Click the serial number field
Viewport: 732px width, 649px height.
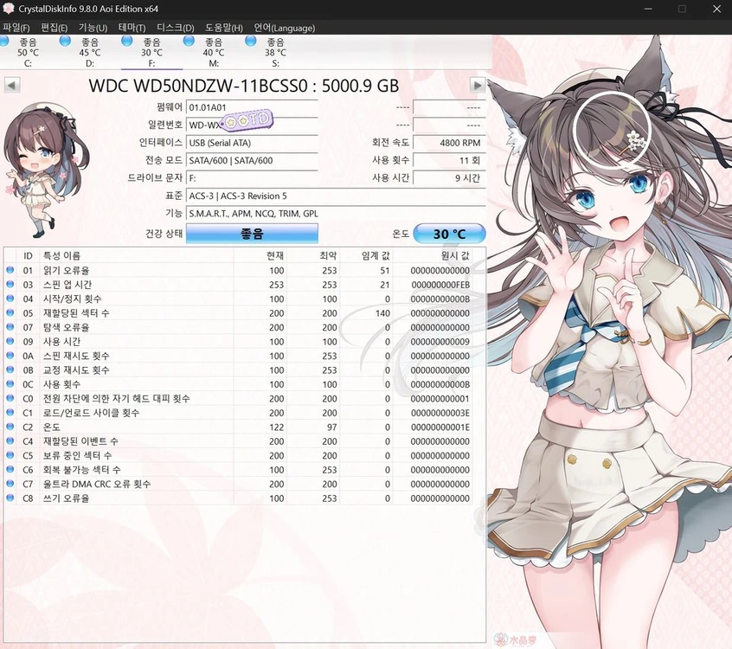(252, 125)
